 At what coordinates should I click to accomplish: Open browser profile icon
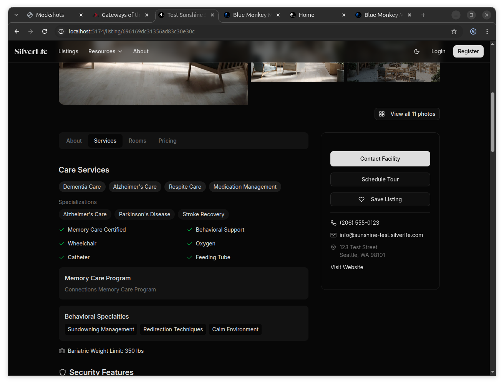(473, 31)
